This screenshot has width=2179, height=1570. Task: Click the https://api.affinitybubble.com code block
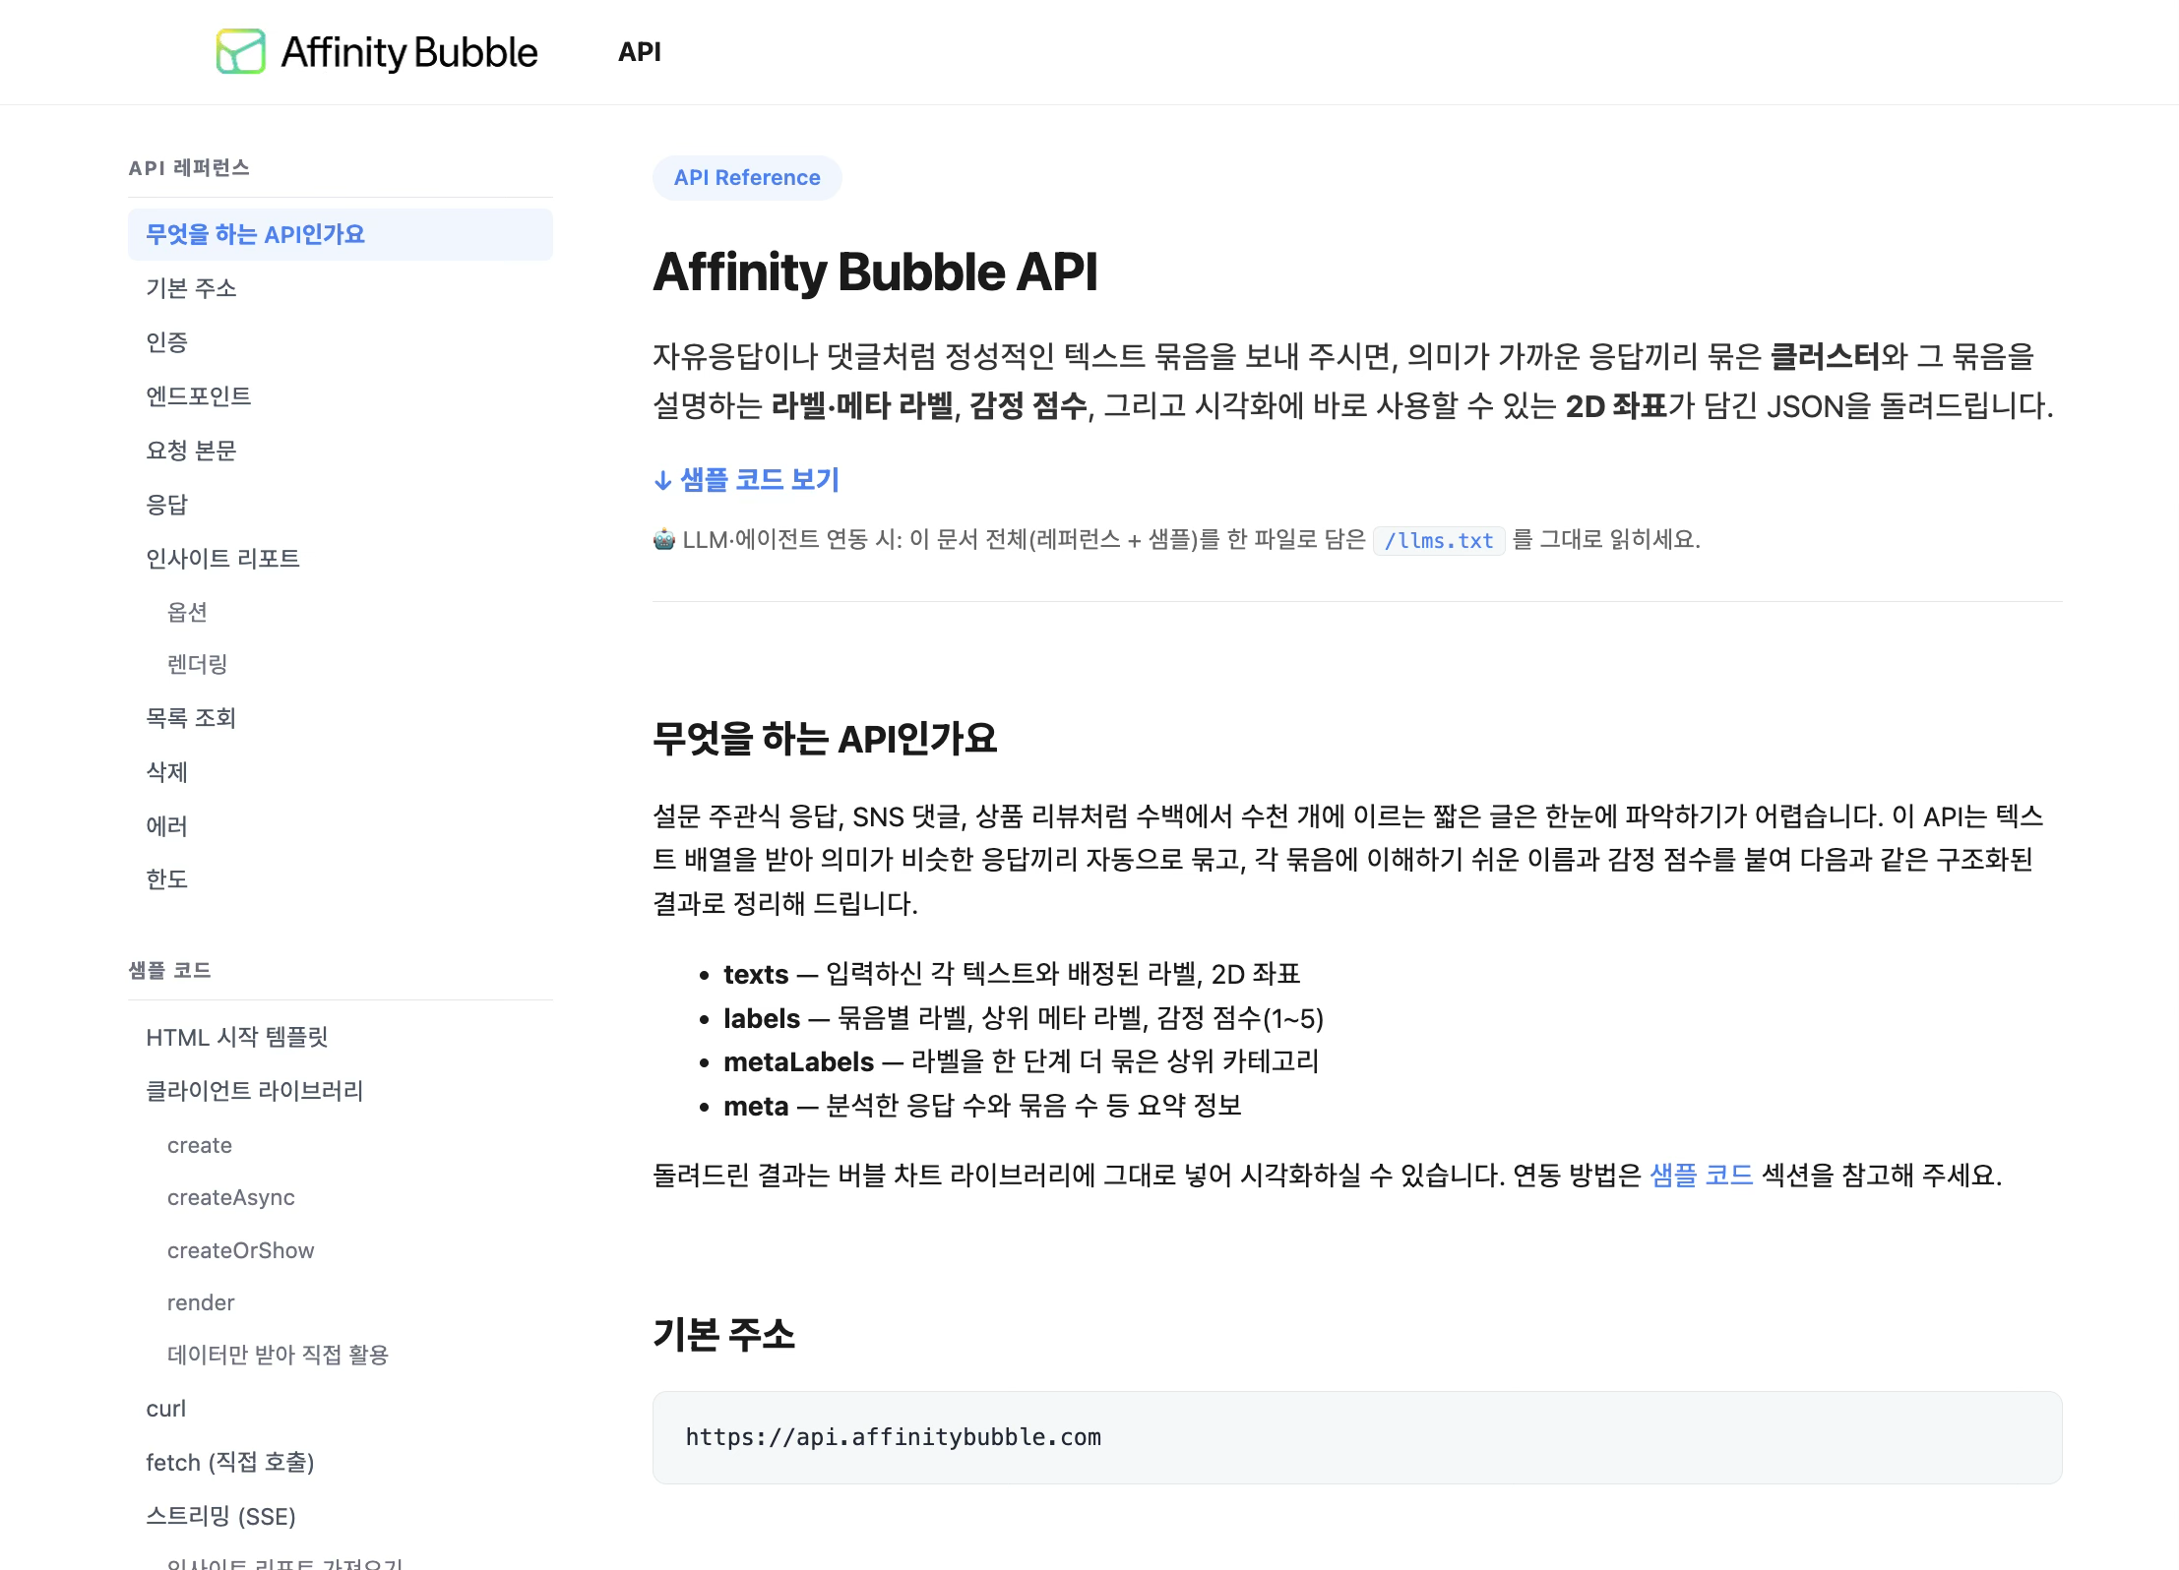(1357, 1437)
